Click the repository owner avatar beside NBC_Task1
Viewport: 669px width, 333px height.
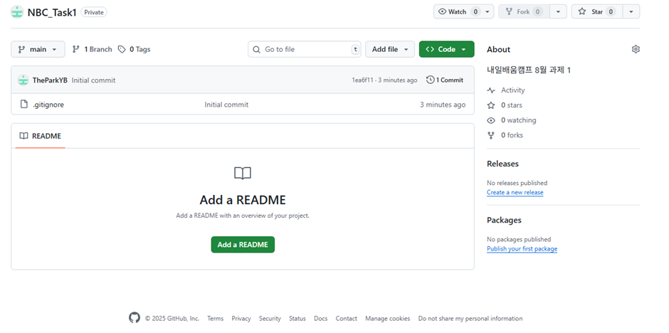(16, 12)
